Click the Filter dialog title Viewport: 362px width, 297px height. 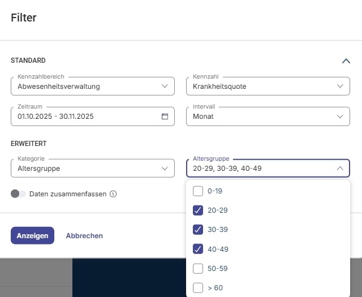24,18
